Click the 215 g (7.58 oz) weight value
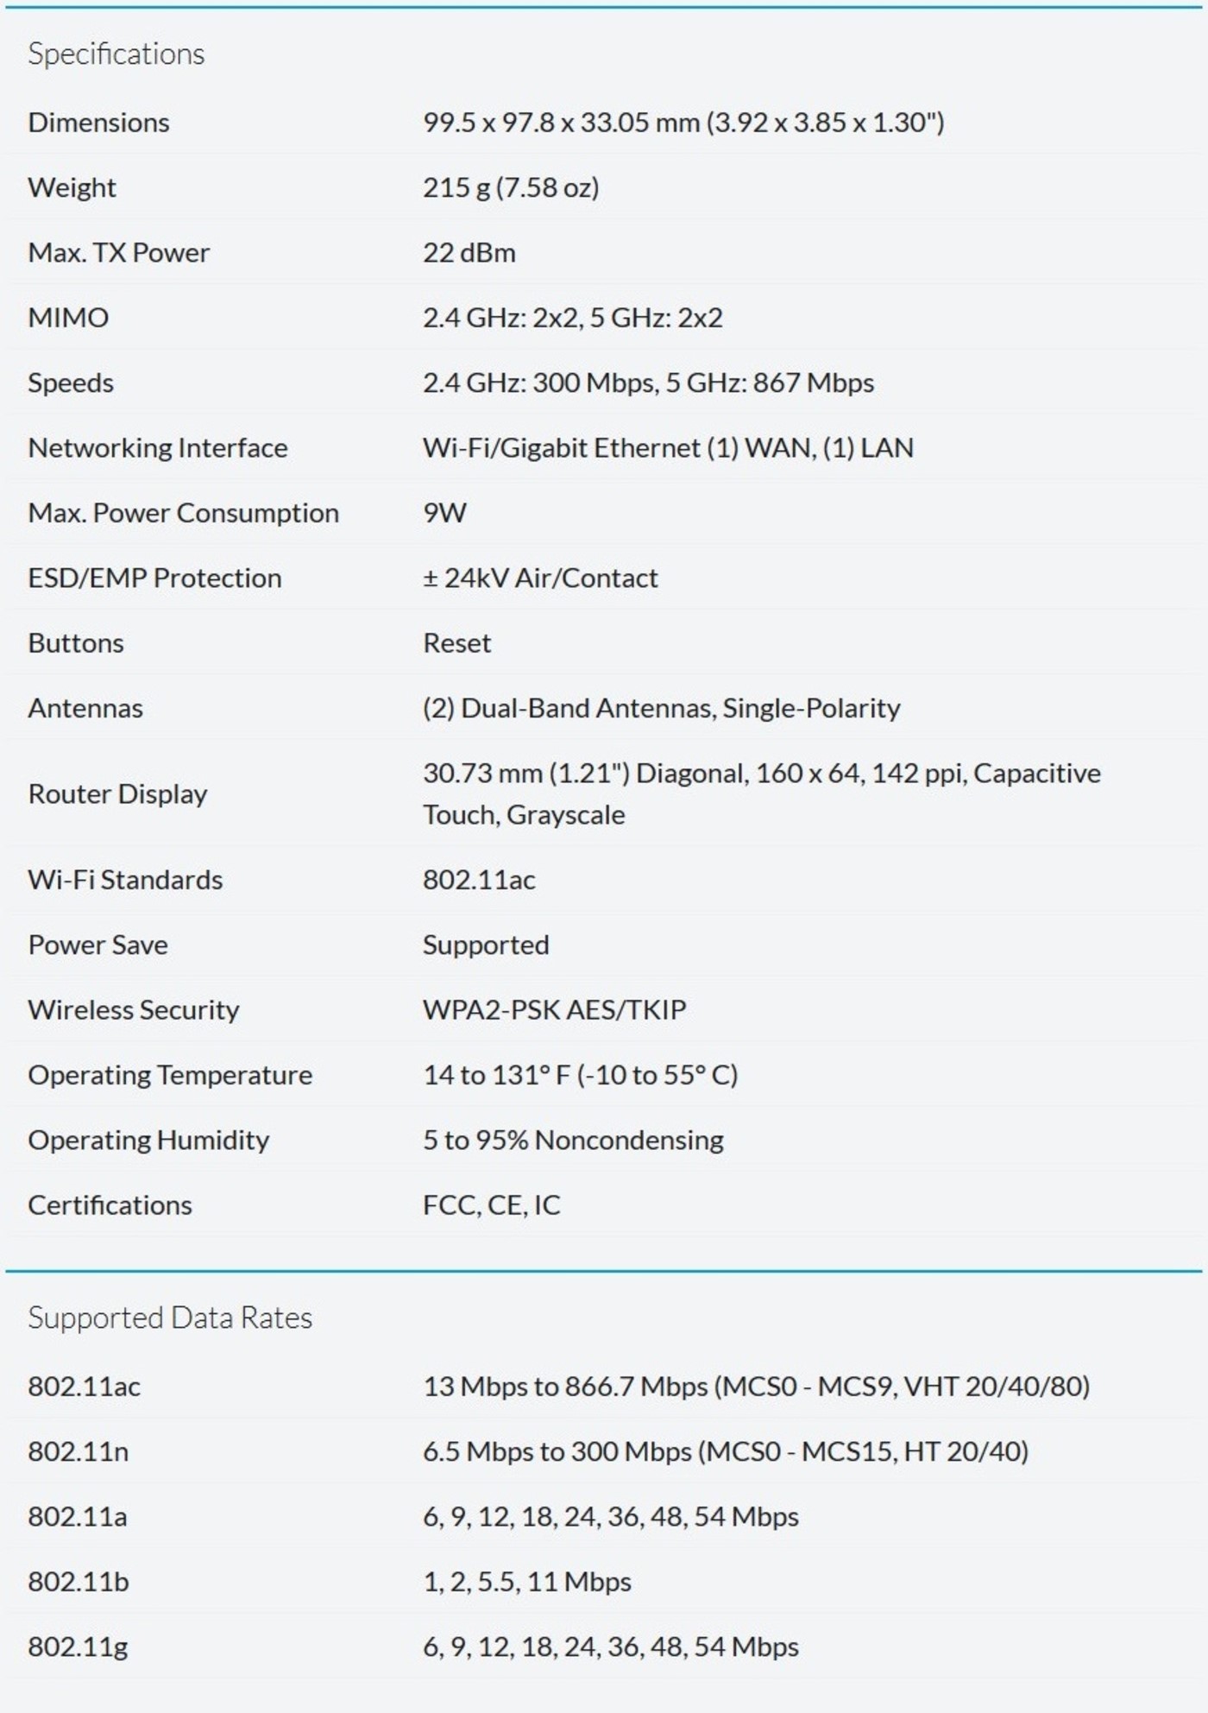Viewport: 1208px width, 1713px height. [x=511, y=187]
